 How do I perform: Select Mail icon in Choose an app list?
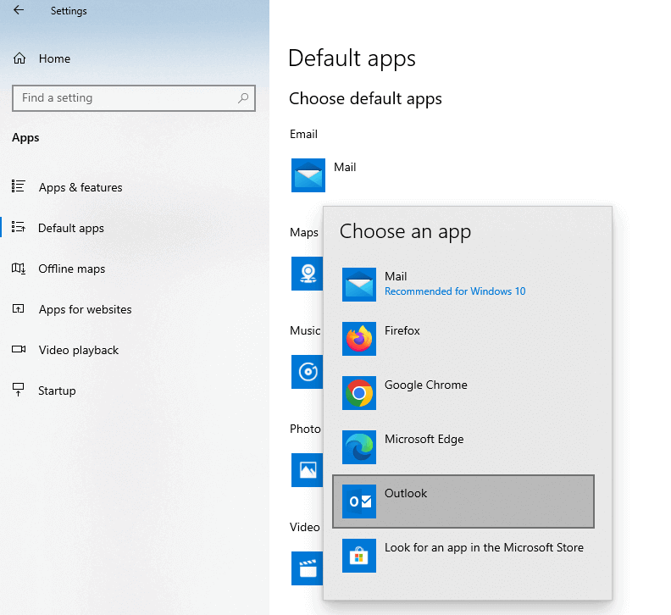(x=359, y=285)
